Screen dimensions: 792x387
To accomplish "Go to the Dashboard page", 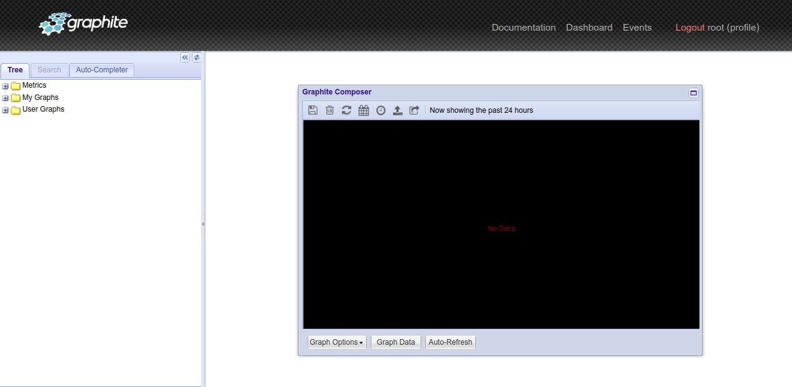I will 589,28.
